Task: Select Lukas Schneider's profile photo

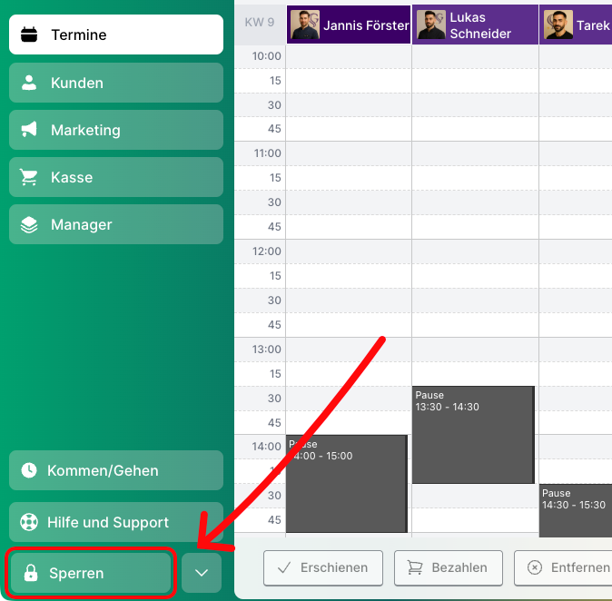Action: (431, 25)
